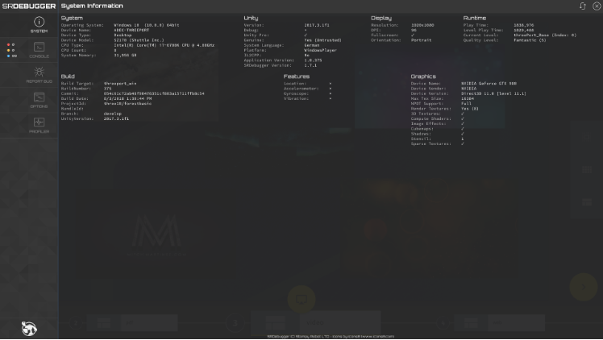
Task: Click the 'Application Version:' label
Action: point(268,60)
